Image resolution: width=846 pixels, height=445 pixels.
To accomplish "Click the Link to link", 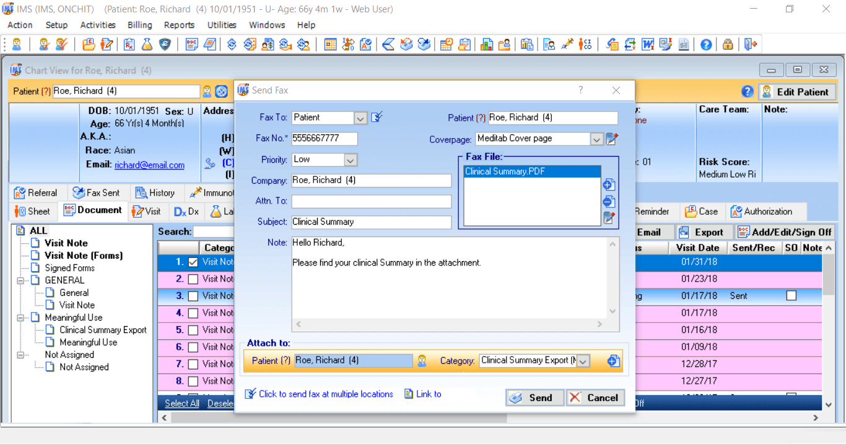I will click(x=429, y=394).
